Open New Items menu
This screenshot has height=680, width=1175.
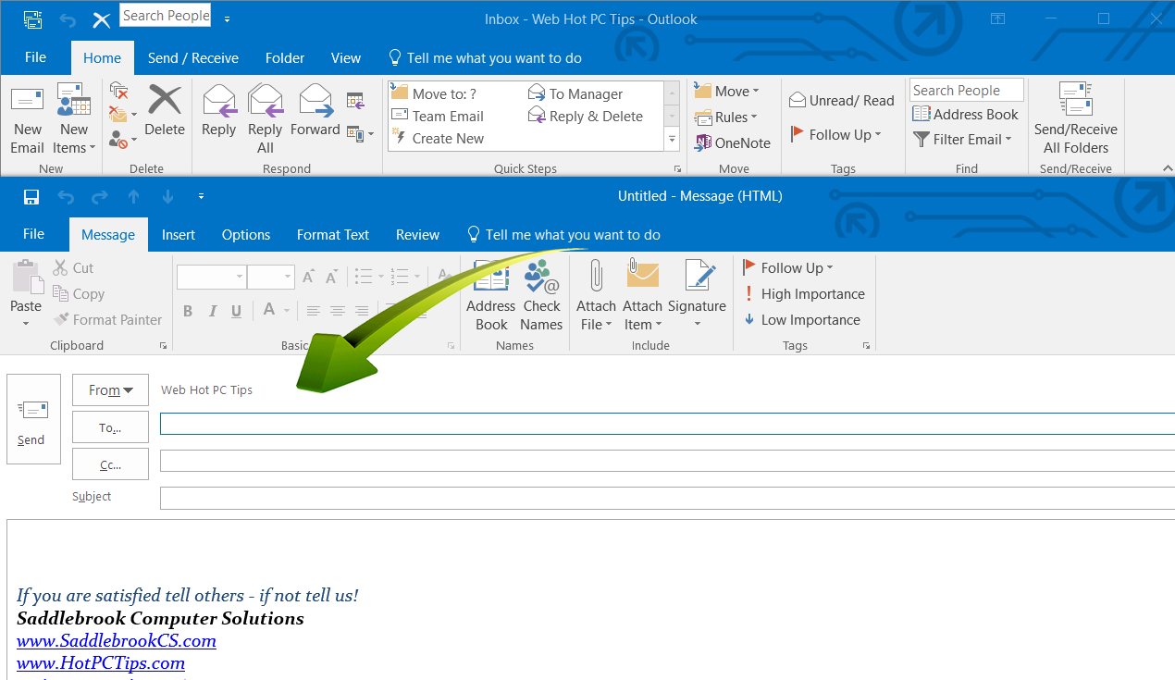pos(74,120)
